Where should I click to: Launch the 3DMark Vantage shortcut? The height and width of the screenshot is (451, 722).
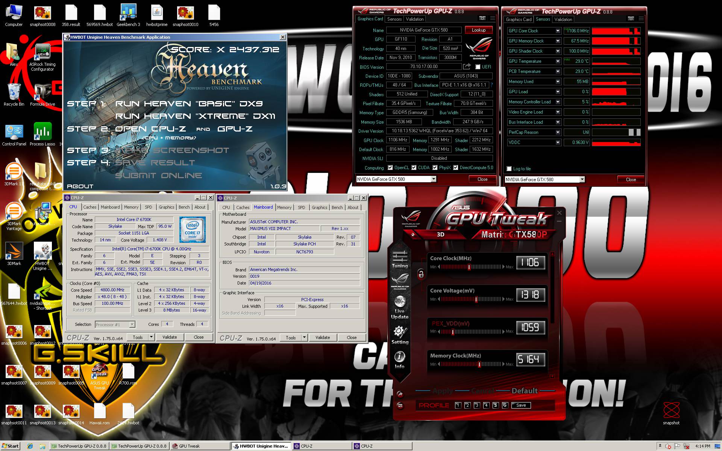(14, 217)
